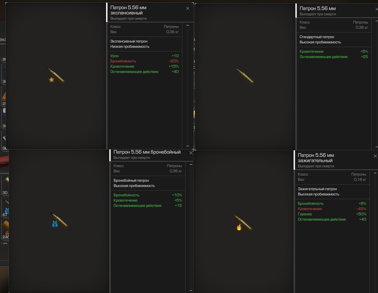
Task: Click green 'Бронебойность' label in the armor-piercing panel
Action: 126,195
